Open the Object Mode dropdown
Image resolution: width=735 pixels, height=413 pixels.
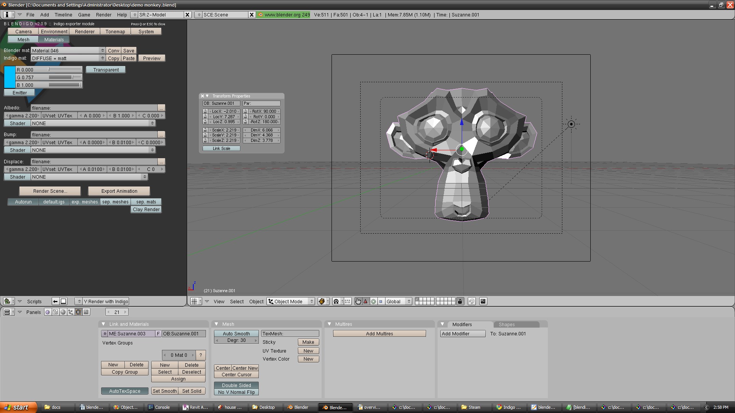(x=291, y=301)
